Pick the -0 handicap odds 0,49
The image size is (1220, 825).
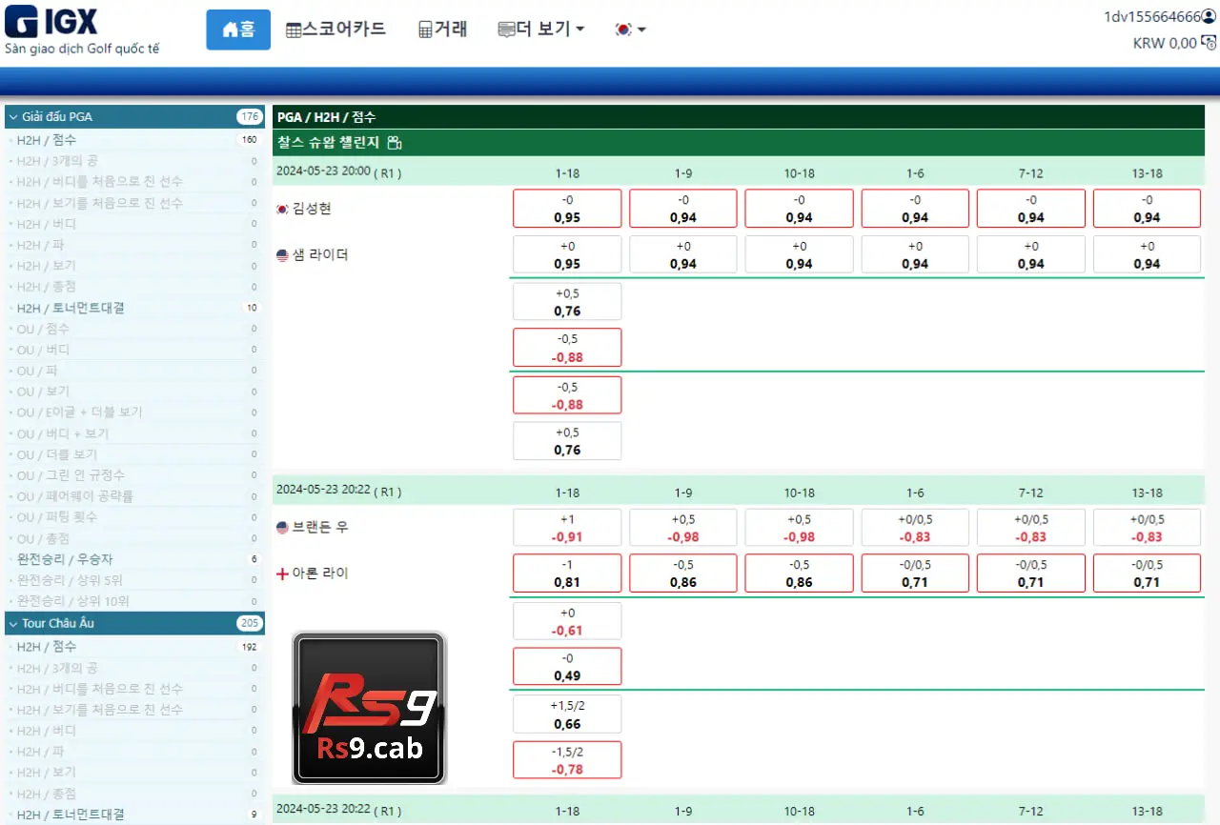click(x=567, y=667)
